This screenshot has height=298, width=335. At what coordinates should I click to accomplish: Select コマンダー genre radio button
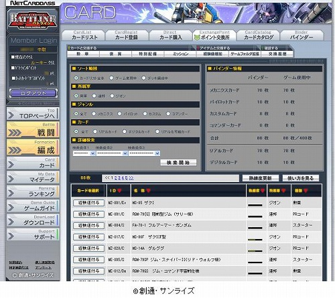tap(168, 114)
